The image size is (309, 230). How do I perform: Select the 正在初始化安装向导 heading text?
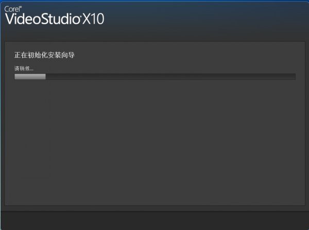click(x=44, y=55)
